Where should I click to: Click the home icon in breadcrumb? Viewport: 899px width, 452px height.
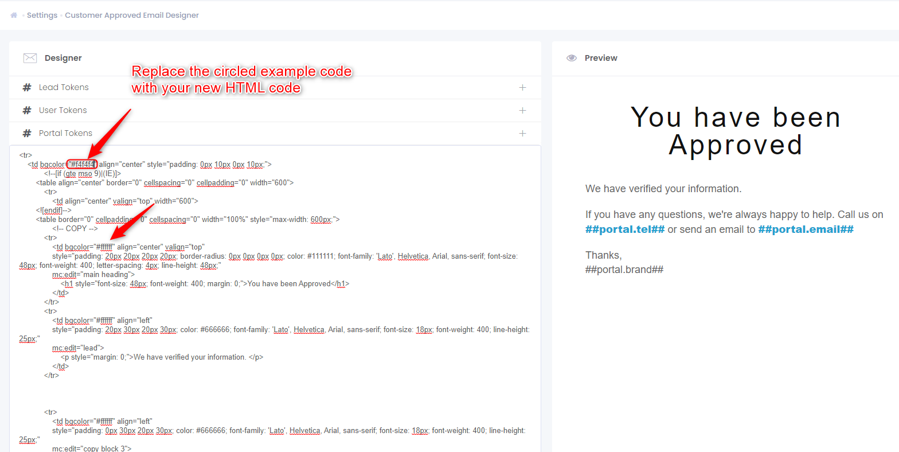14,15
